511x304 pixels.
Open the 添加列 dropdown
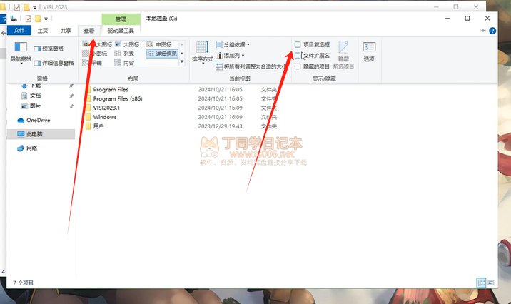(x=230, y=56)
